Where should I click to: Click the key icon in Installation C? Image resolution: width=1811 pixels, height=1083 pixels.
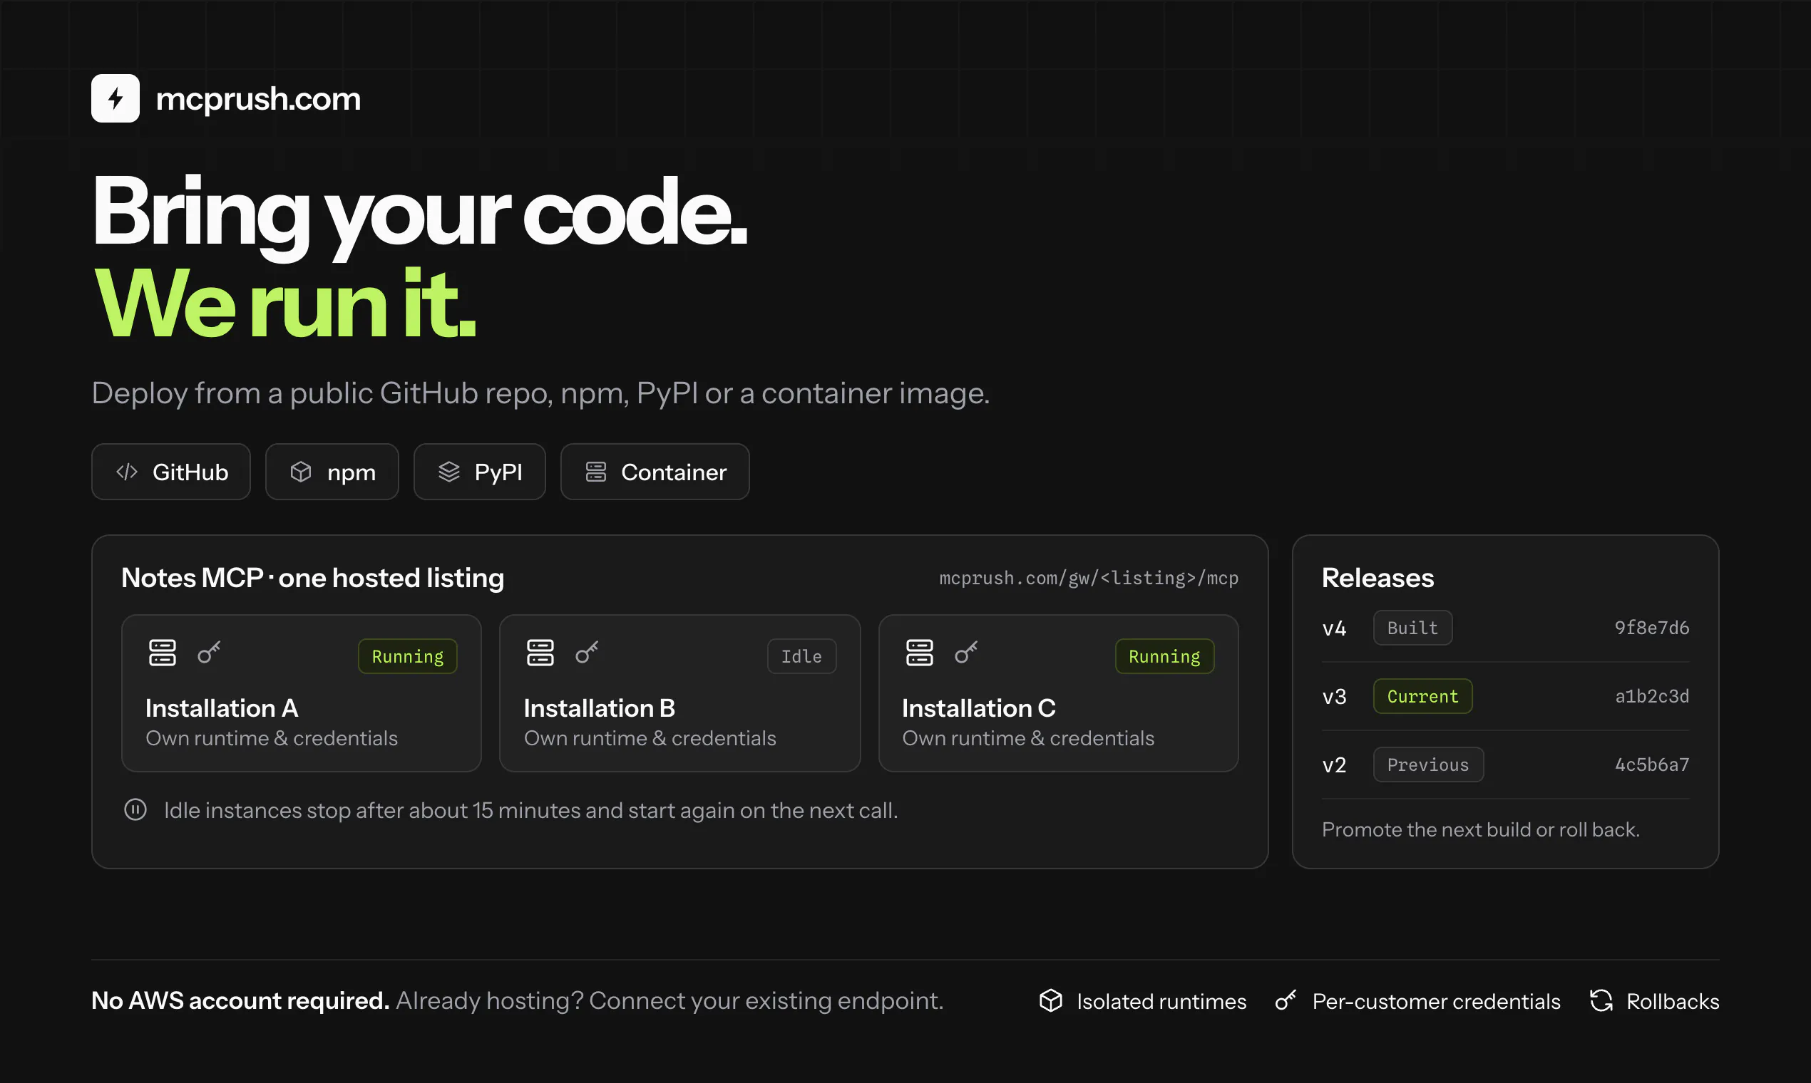coord(966,653)
